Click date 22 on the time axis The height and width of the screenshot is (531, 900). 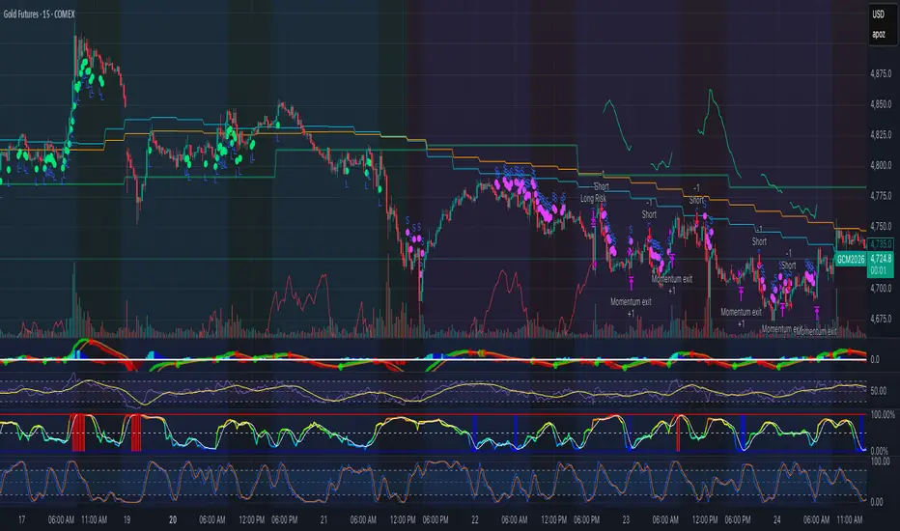(475, 519)
